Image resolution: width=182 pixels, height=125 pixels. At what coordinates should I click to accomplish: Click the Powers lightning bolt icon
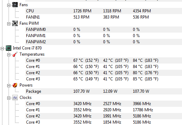pyautogui.click(x=15, y=85)
